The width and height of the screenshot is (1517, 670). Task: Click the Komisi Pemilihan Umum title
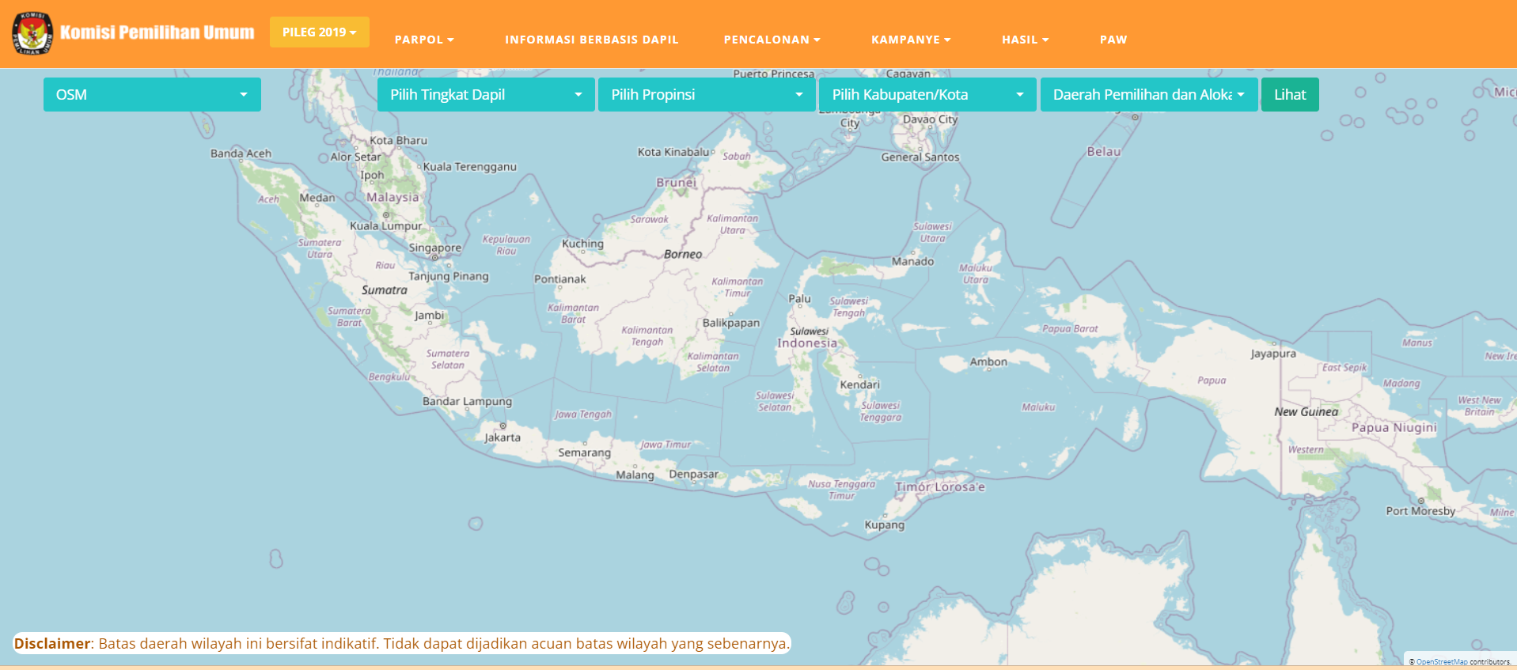point(157,32)
